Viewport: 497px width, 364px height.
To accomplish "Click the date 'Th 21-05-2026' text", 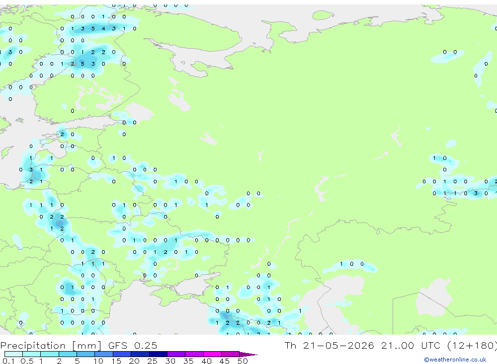I will point(329,345).
